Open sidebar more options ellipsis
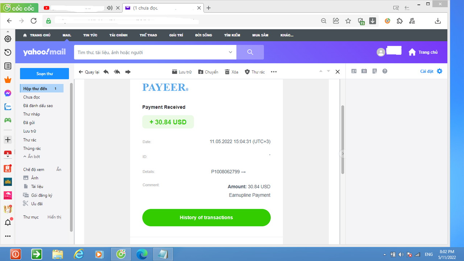 coord(8,236)
